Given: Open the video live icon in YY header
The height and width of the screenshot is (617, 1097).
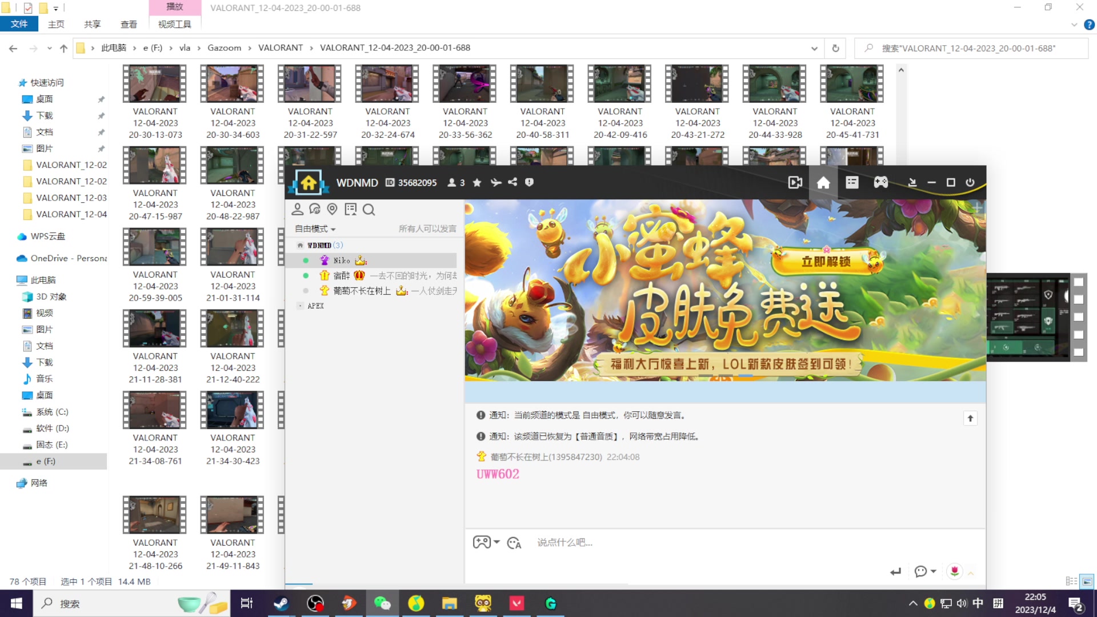Looking at the screenshot, I should (795, 183).
